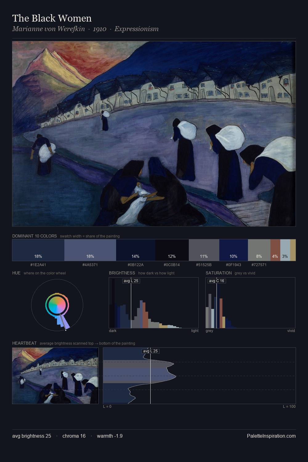Pick the #0B122A swatch labeled 14%
The width and height of the screenshot is (308, 462).
(x=136, y=250)
